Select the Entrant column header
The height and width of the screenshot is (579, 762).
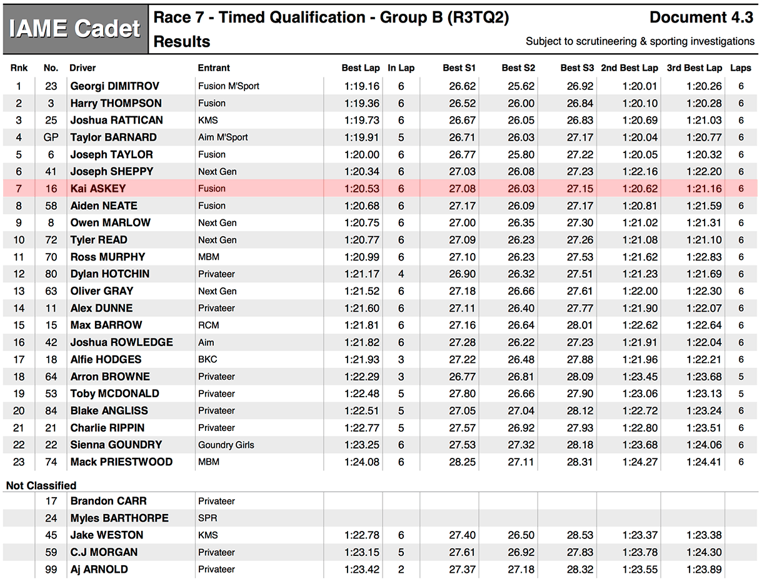point(214,68)
